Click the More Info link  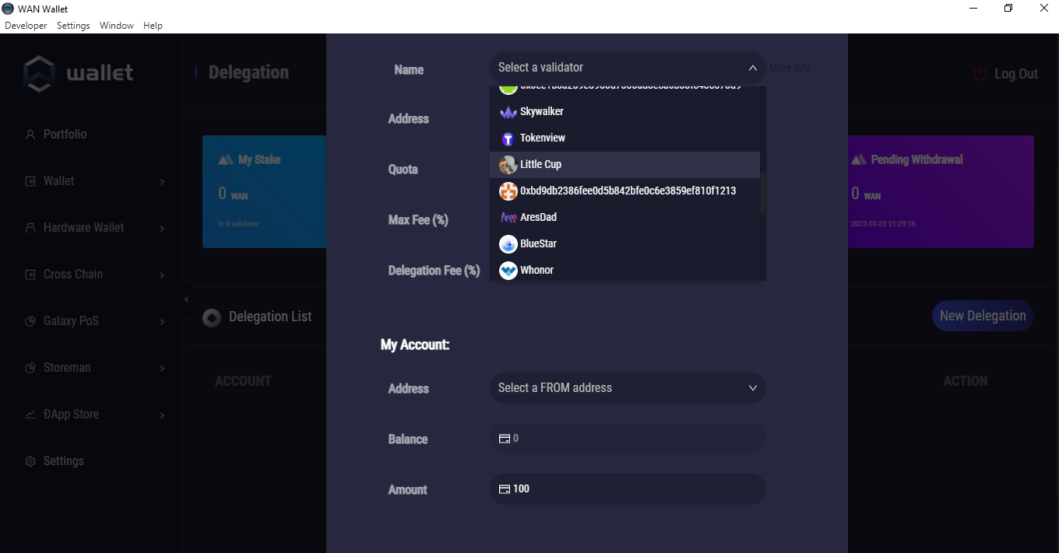coord(790,68)
